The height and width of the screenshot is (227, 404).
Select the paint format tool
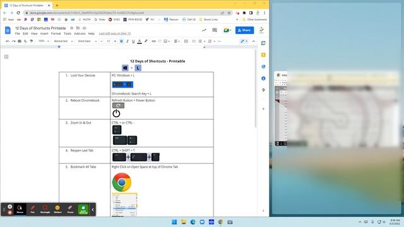pyautogui.click(x=32, y=41)
